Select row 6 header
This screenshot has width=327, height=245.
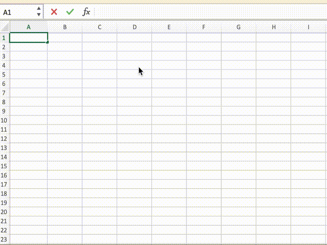4,84
